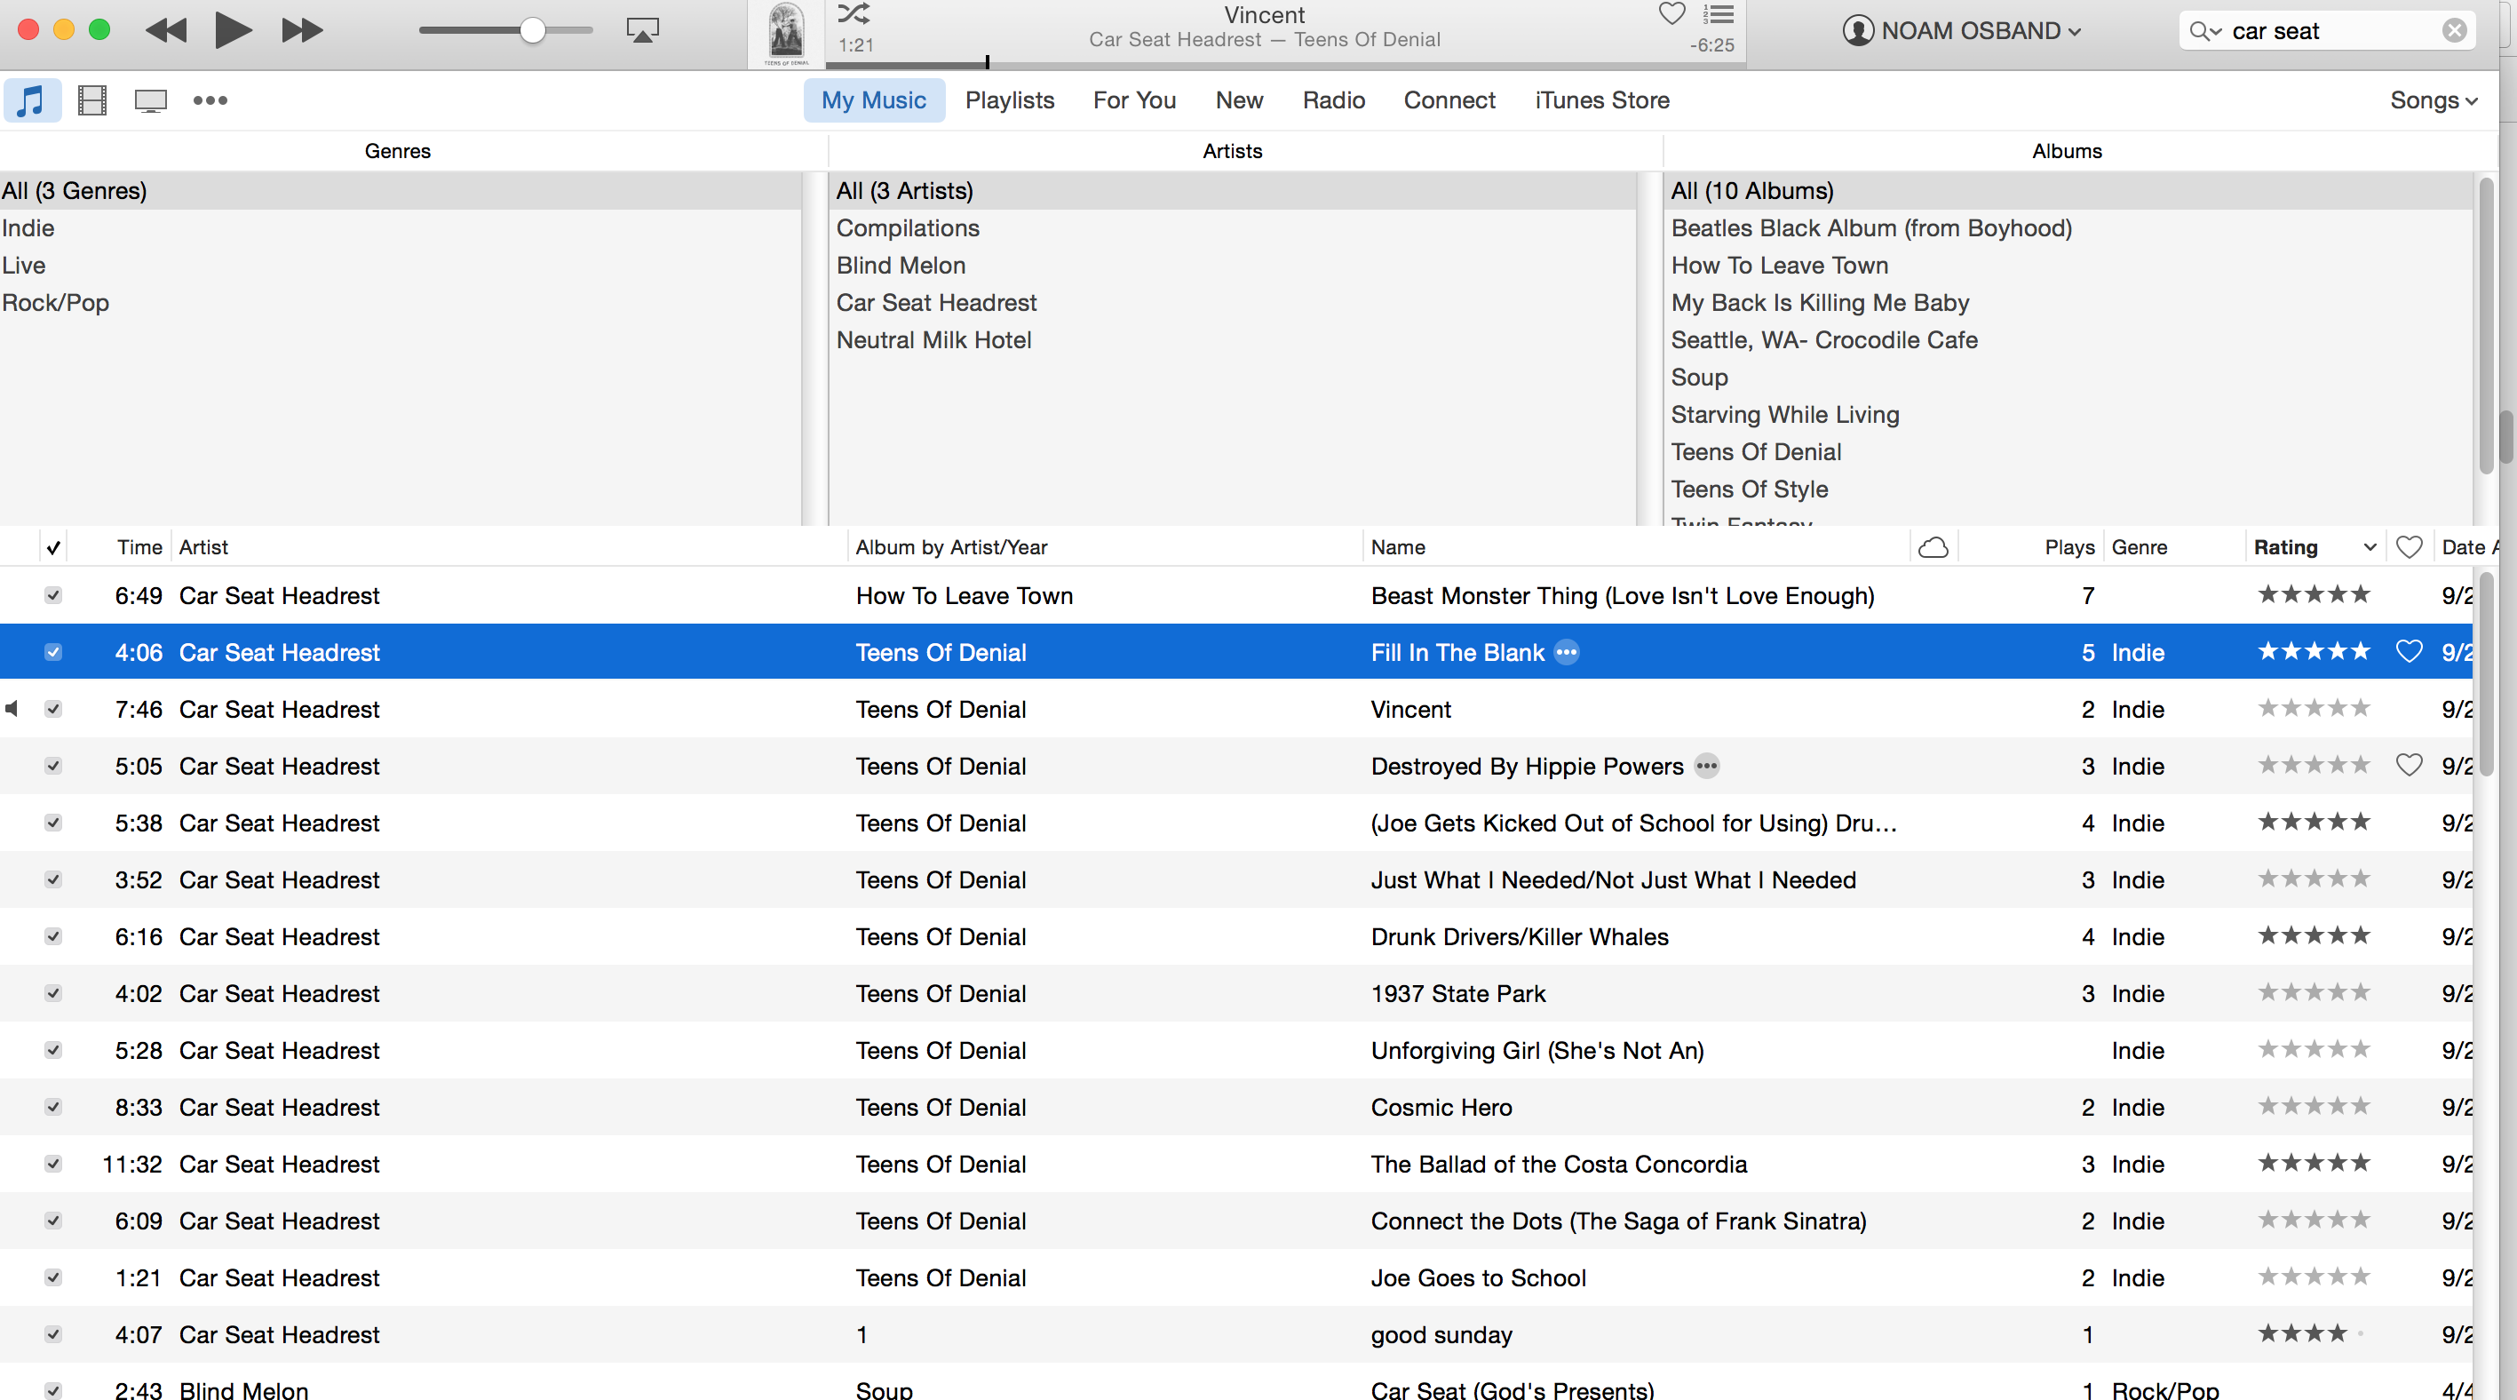Open the more media types ellipsis
Viewport: 2517px width, 1400px height.
click(x=210, y=99)
